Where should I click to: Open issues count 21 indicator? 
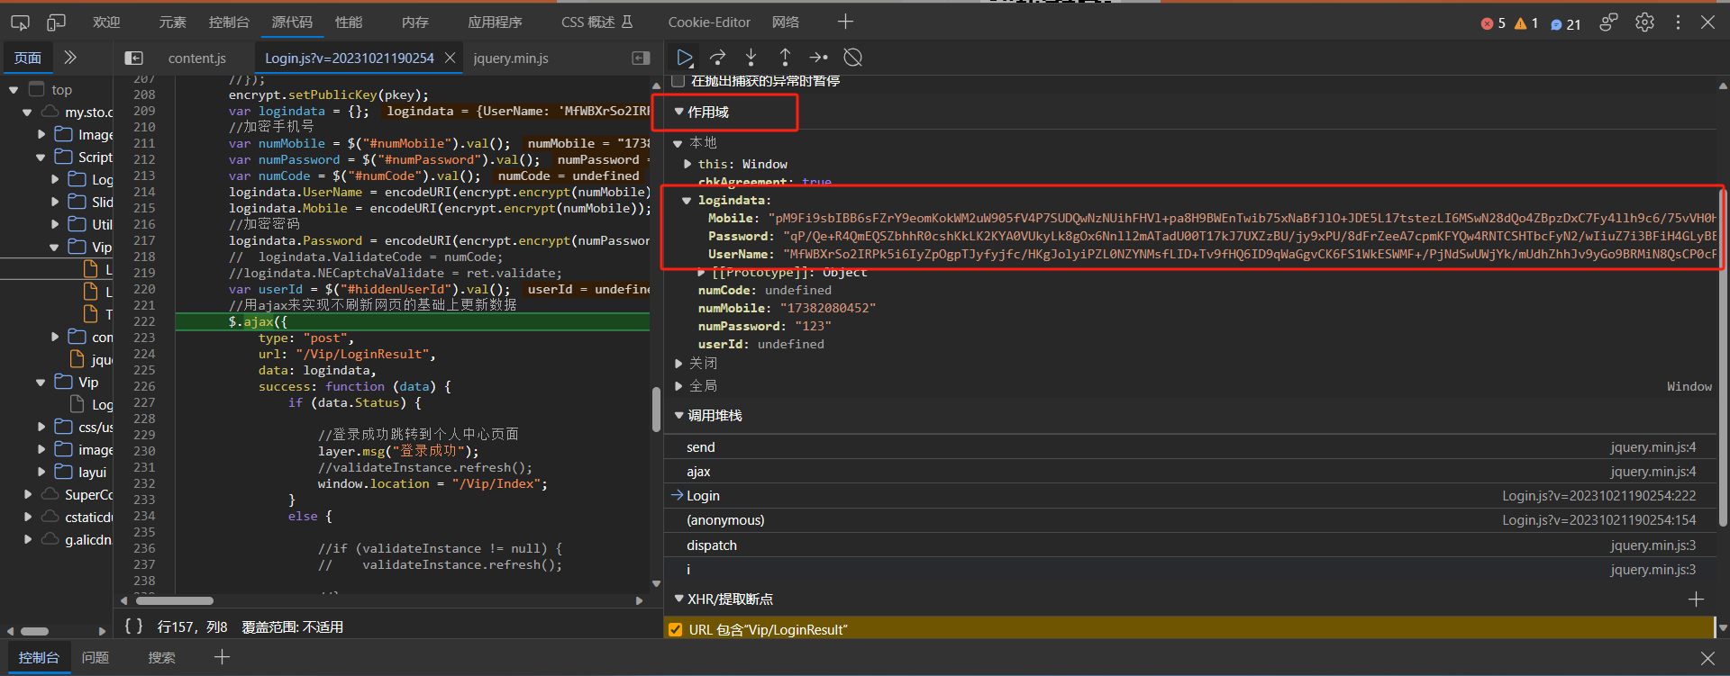point(1566,24)
